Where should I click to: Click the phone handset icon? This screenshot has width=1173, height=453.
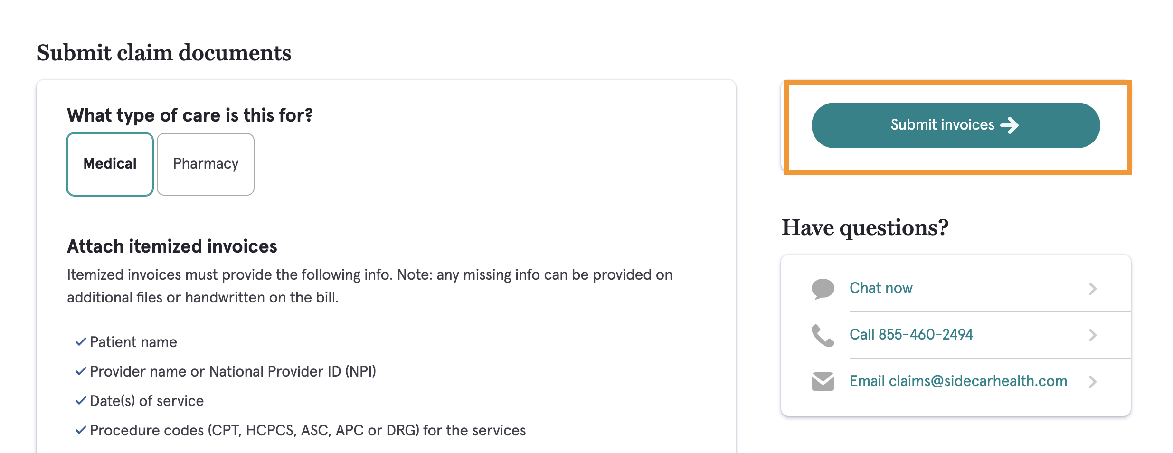[823, 335]
